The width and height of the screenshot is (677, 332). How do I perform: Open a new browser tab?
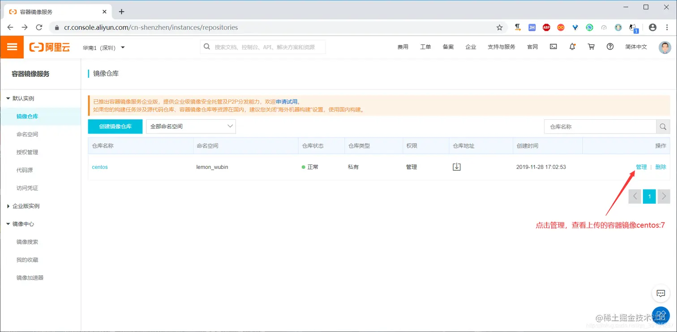pos(121,12)
